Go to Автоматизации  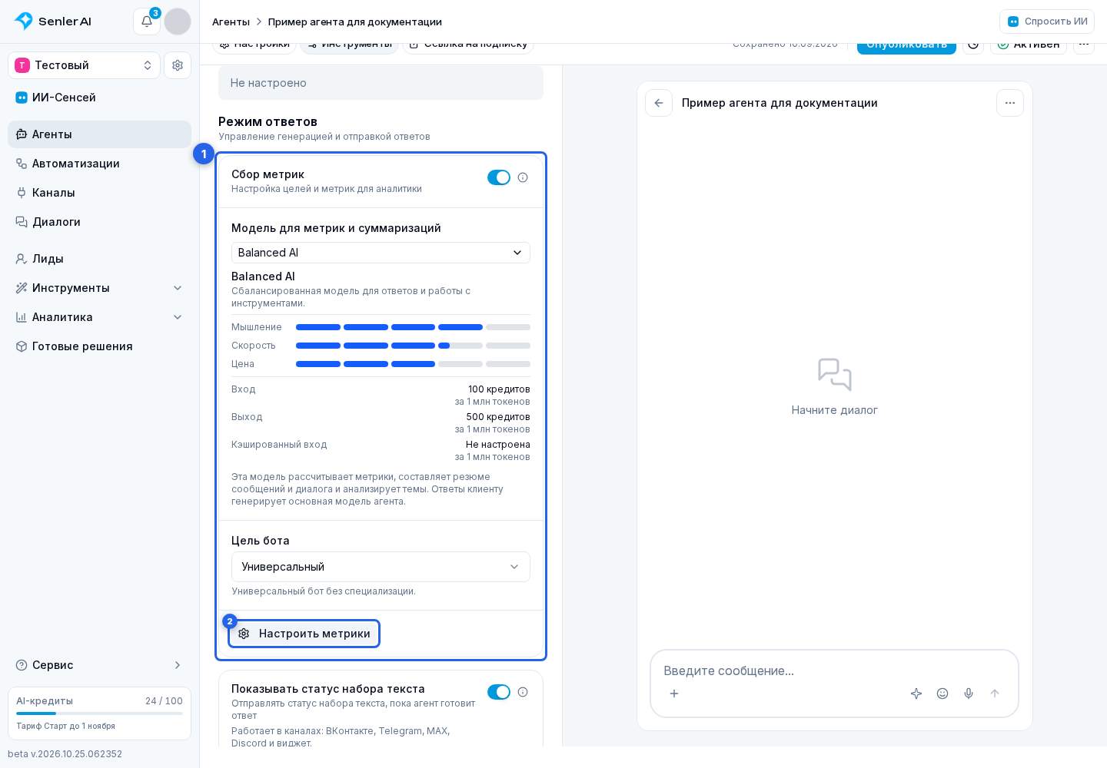pos(99,164)
